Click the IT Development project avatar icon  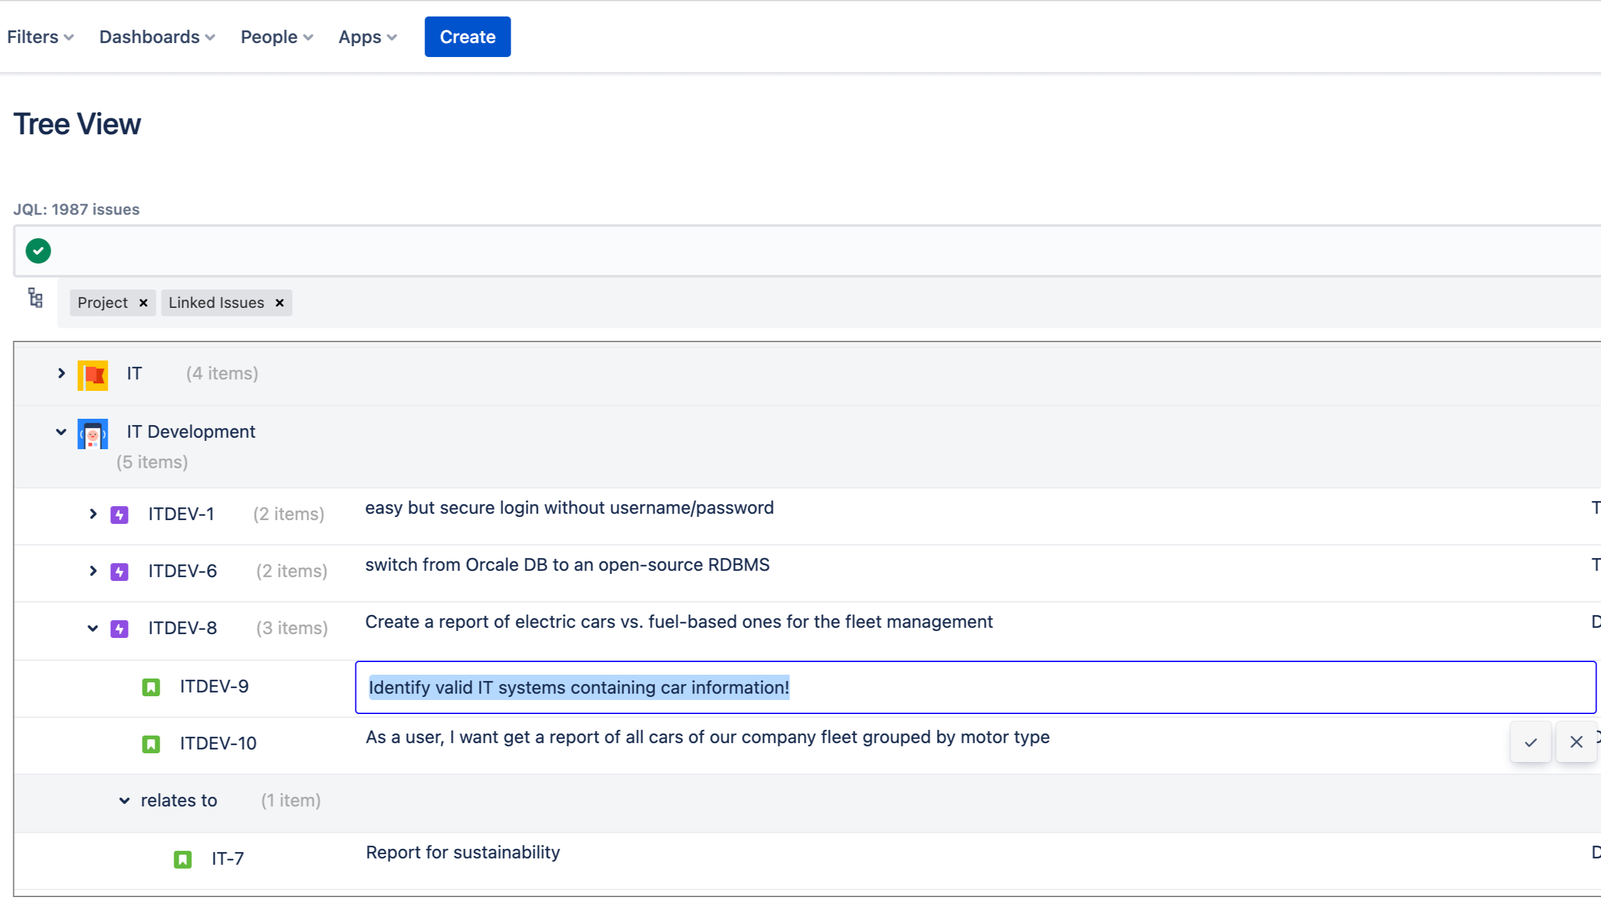click(x=92, y=433)
